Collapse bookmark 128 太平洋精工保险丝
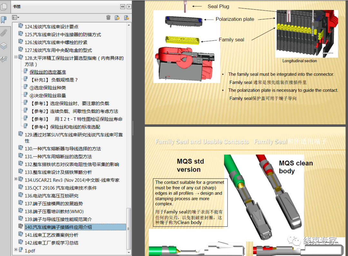 point(16,58)
